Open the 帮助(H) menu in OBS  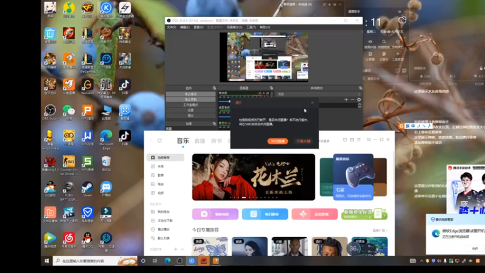(264, 27)
